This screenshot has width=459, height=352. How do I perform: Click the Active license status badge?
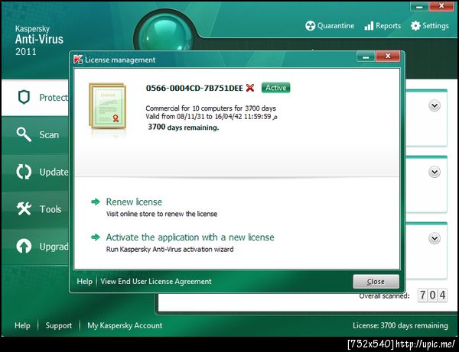click(x=275, y=88)
